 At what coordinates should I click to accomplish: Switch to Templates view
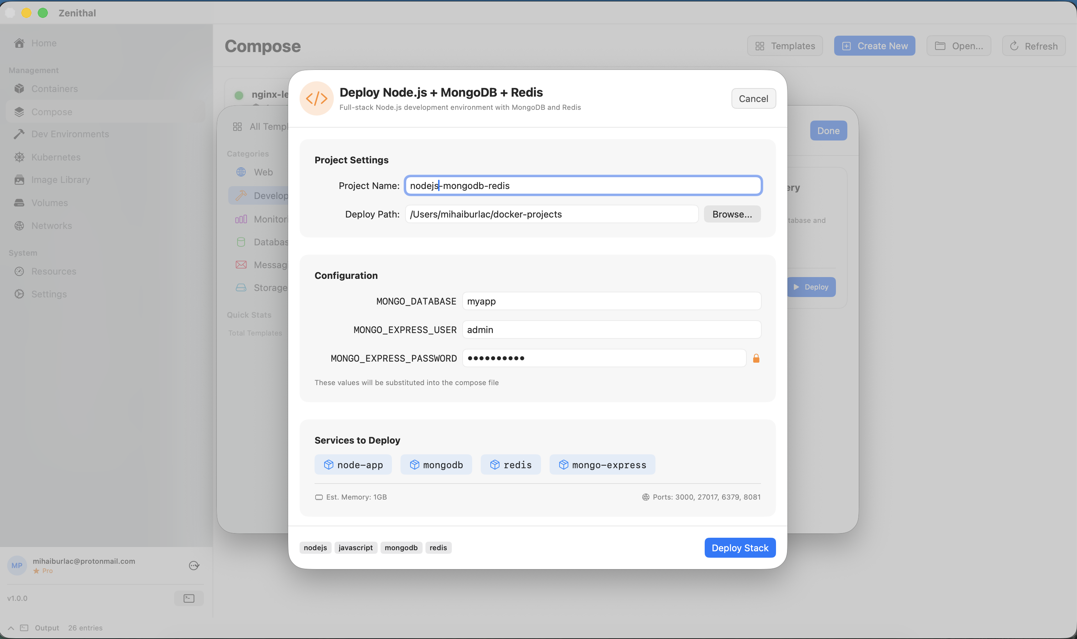785,46
